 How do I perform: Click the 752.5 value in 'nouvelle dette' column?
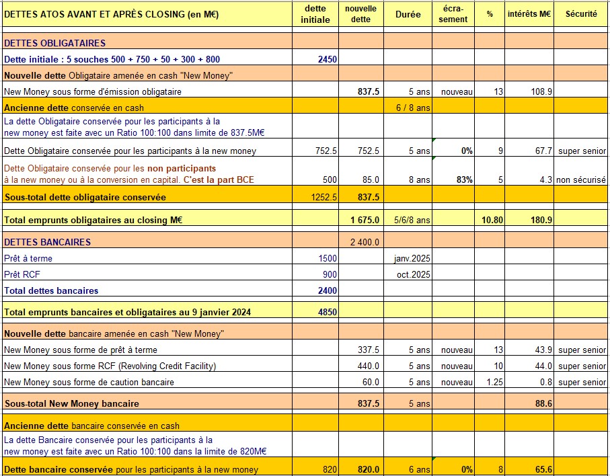[x=369, y=151]
